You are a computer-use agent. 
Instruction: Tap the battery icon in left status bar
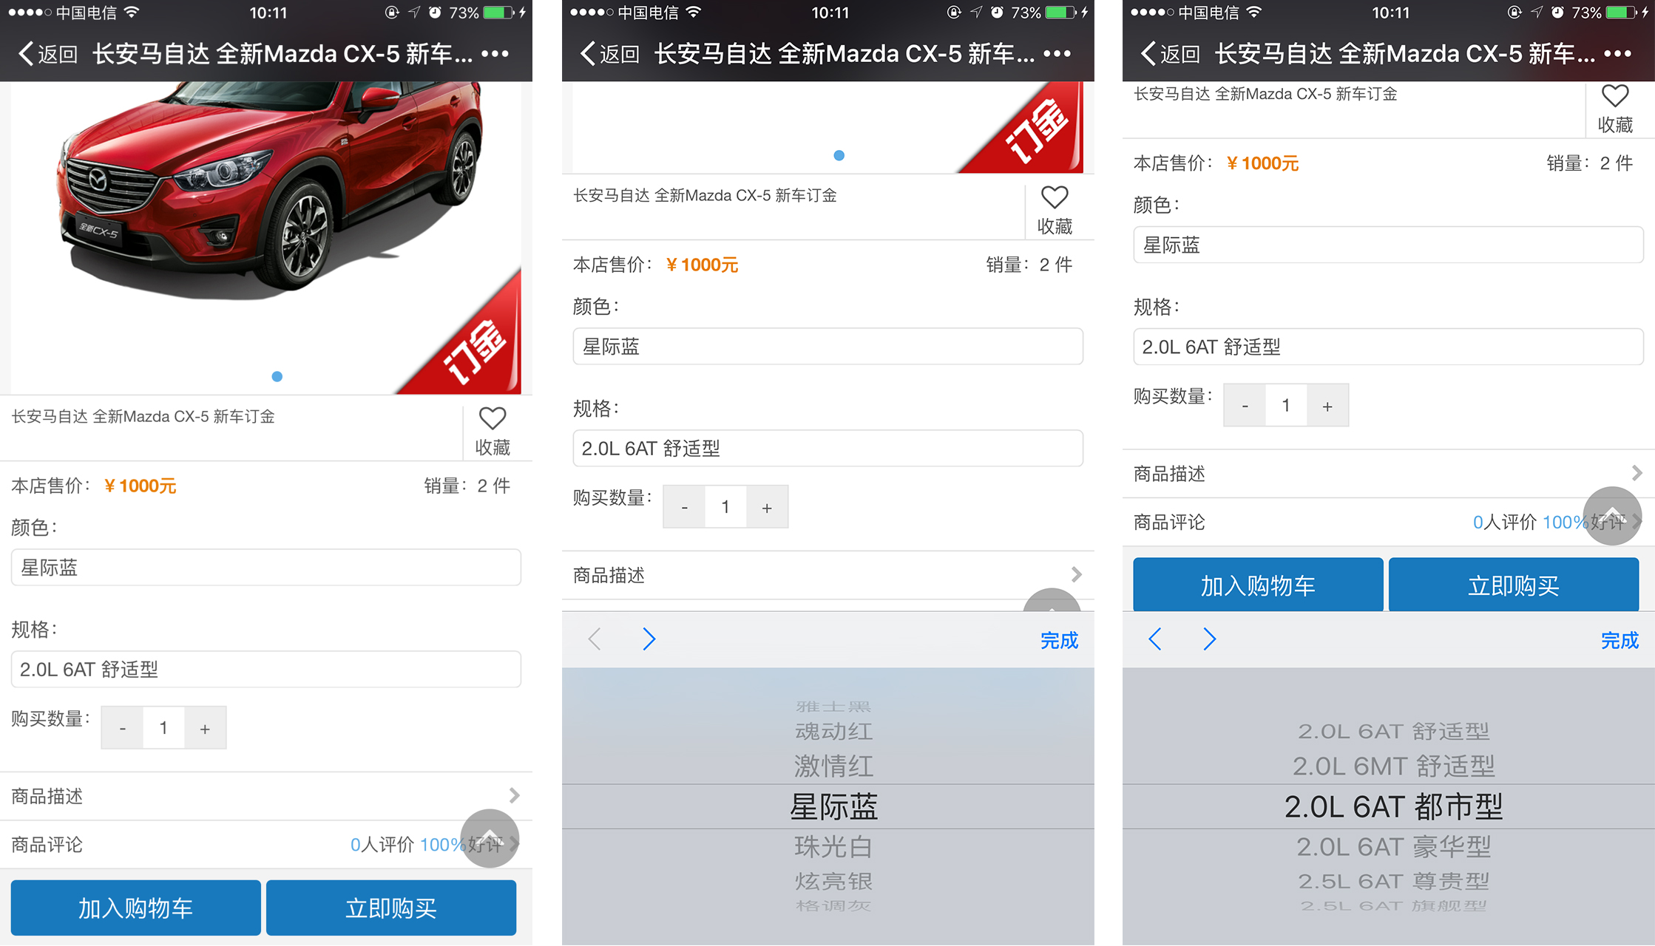pyautogui.click(x=500, y=13)
